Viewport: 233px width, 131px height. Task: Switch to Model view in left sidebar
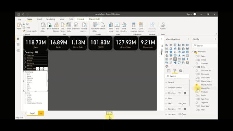[18, 50]
